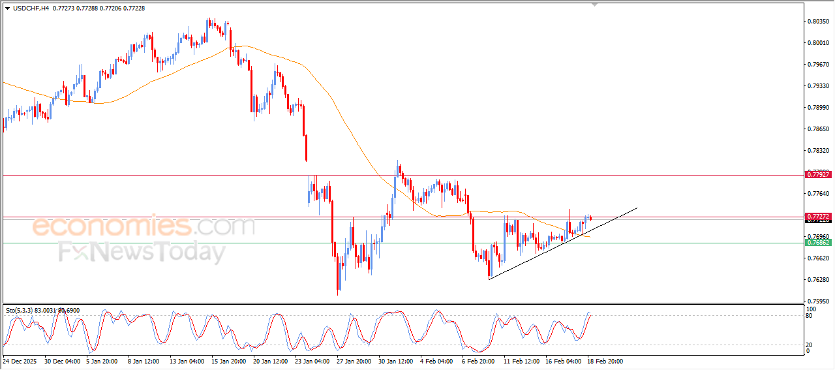This screenshot has height=370, width=835.
Task: Click the USDCHF,H4 symbol label
Action: pyautogui.click(x=31, y=8)
